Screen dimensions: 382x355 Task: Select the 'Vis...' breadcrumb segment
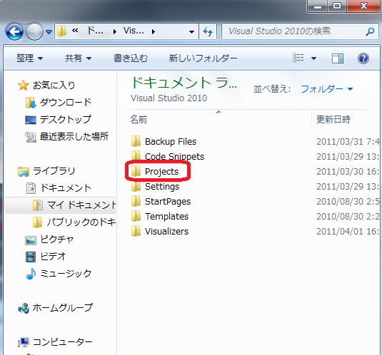click(134, 31)
